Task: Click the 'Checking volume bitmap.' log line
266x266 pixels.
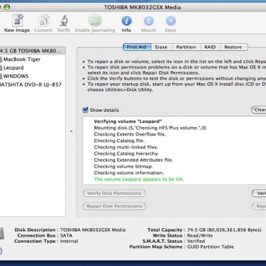Action: [124, 166]
